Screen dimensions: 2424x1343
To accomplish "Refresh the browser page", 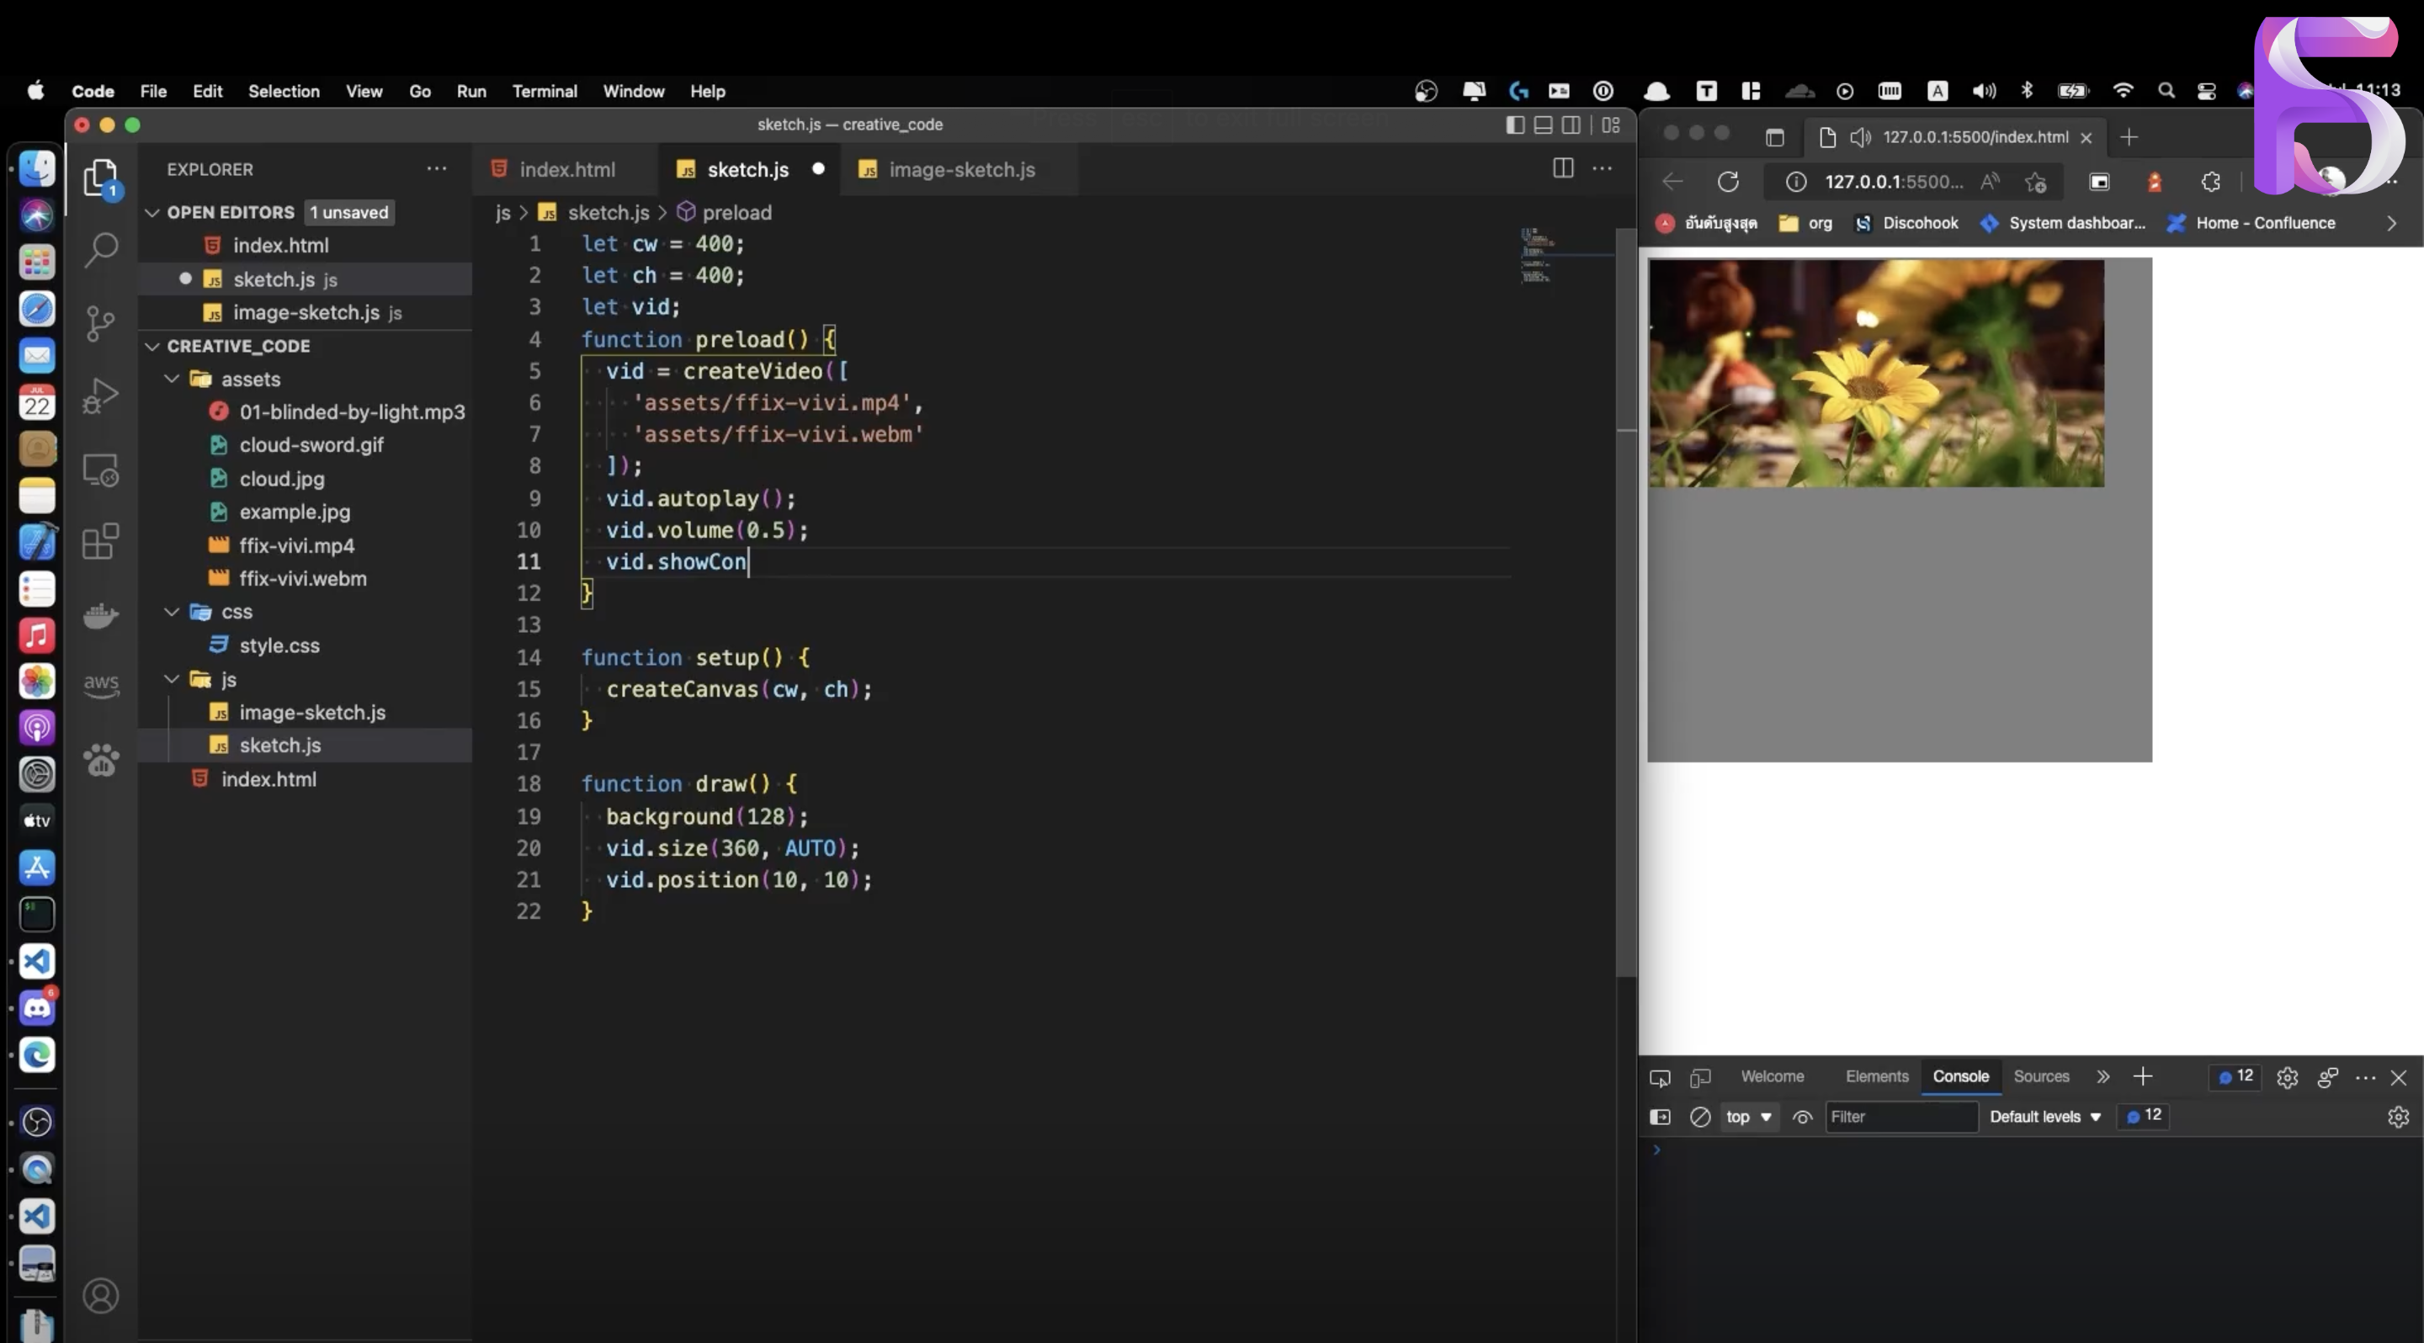I will (1728, 182).
